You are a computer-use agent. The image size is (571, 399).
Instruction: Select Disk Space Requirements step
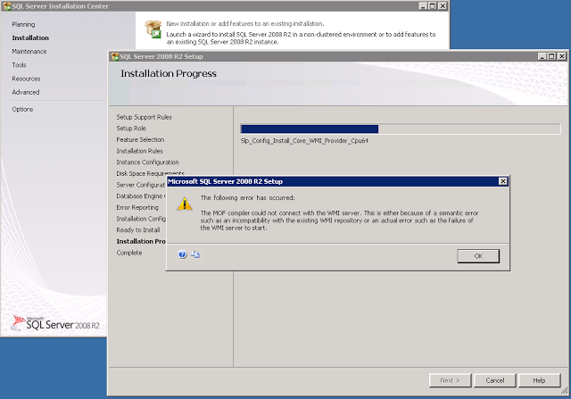[150, 173]
